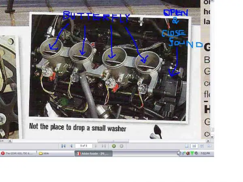Go to the previous page
The height and width of the screenshot is (182, 243).
coord(71,146)
